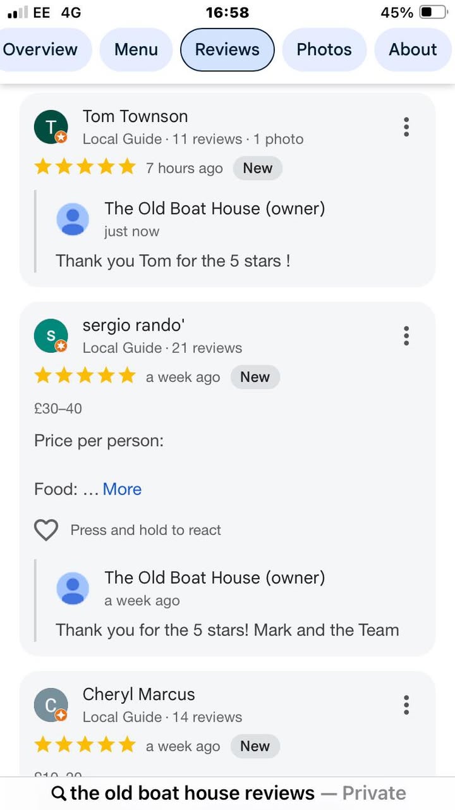Tap Tom Townson's profile avatar
Viewport: 455px width, 810px height.
coord(51,126)
